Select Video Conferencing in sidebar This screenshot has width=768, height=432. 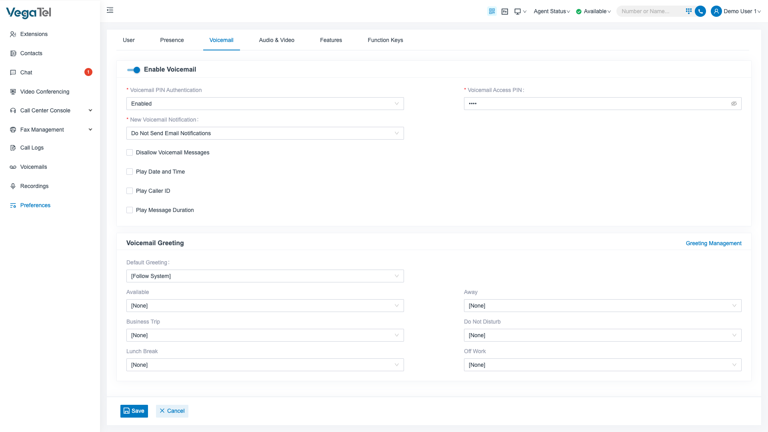click(x=44, y=92)
